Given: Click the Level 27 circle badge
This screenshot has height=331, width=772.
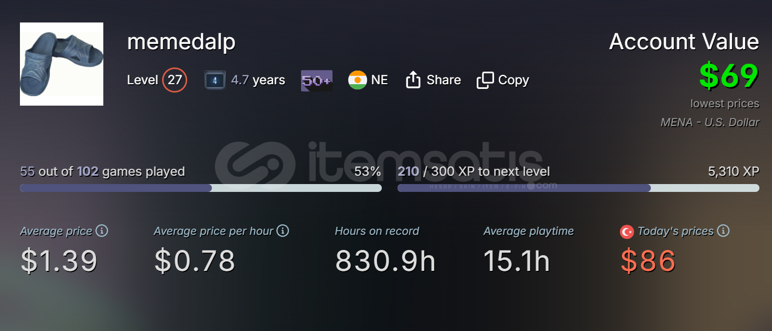Looking at the screenshot, I should coord(175,80).
